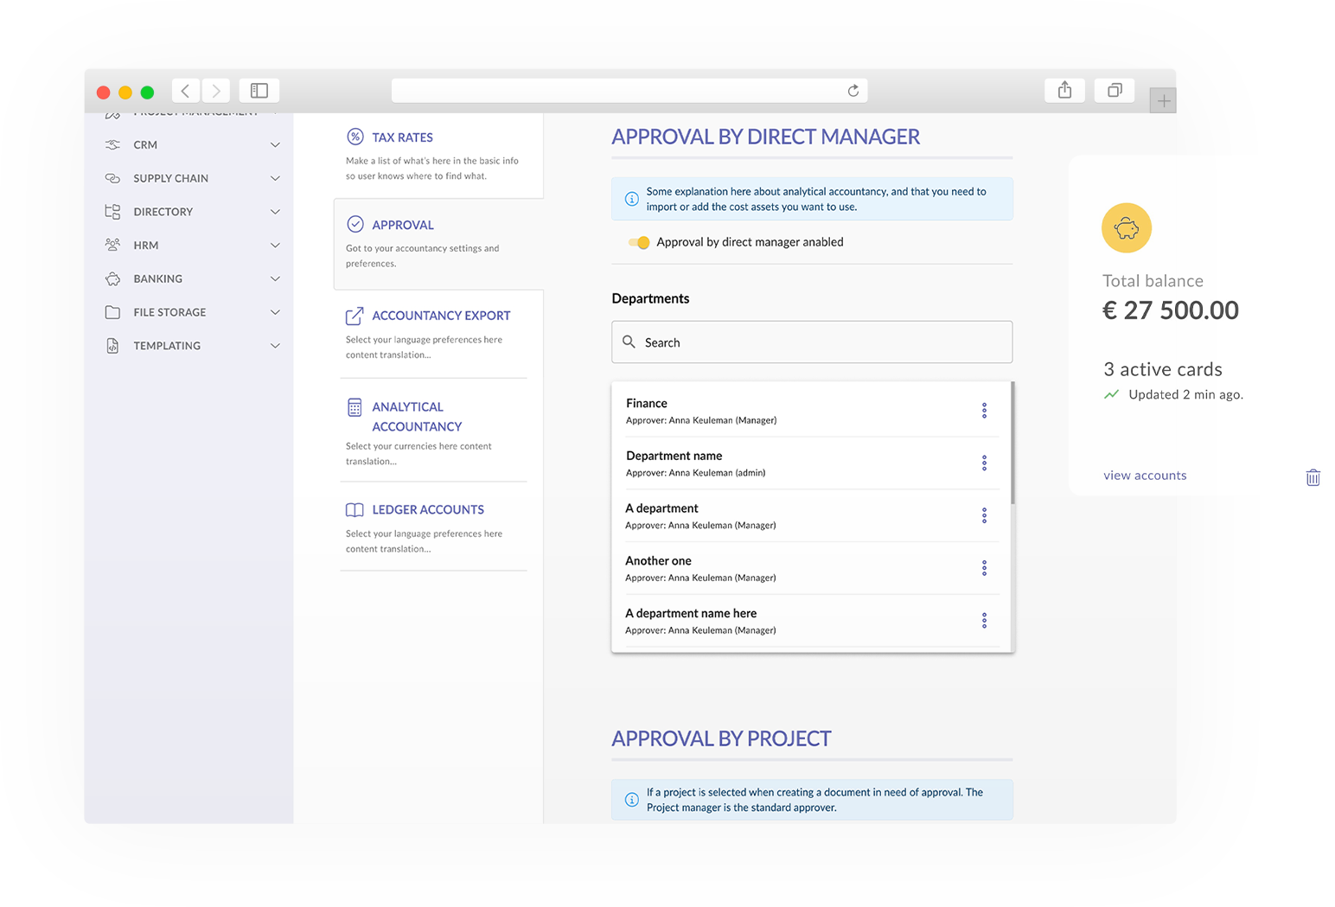Open the Tax Rates settings section

[402, 137]
